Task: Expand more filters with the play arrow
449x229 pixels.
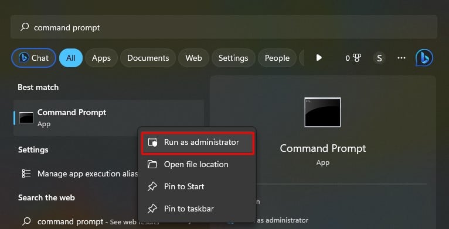Action: [x=319, y=58]
